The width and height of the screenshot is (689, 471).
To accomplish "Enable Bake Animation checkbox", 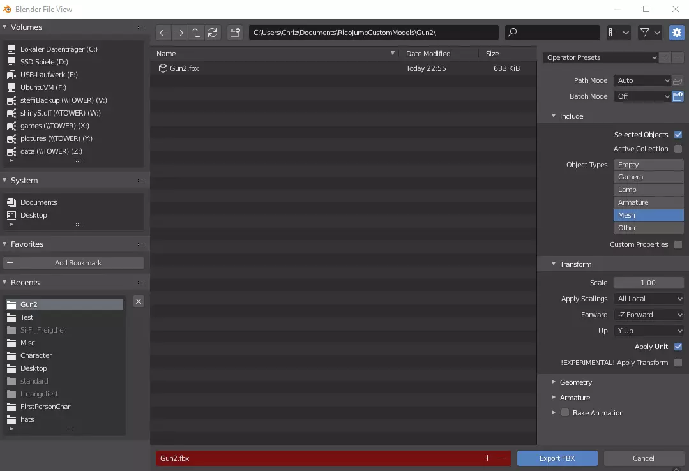I will (x=565, y=412).
